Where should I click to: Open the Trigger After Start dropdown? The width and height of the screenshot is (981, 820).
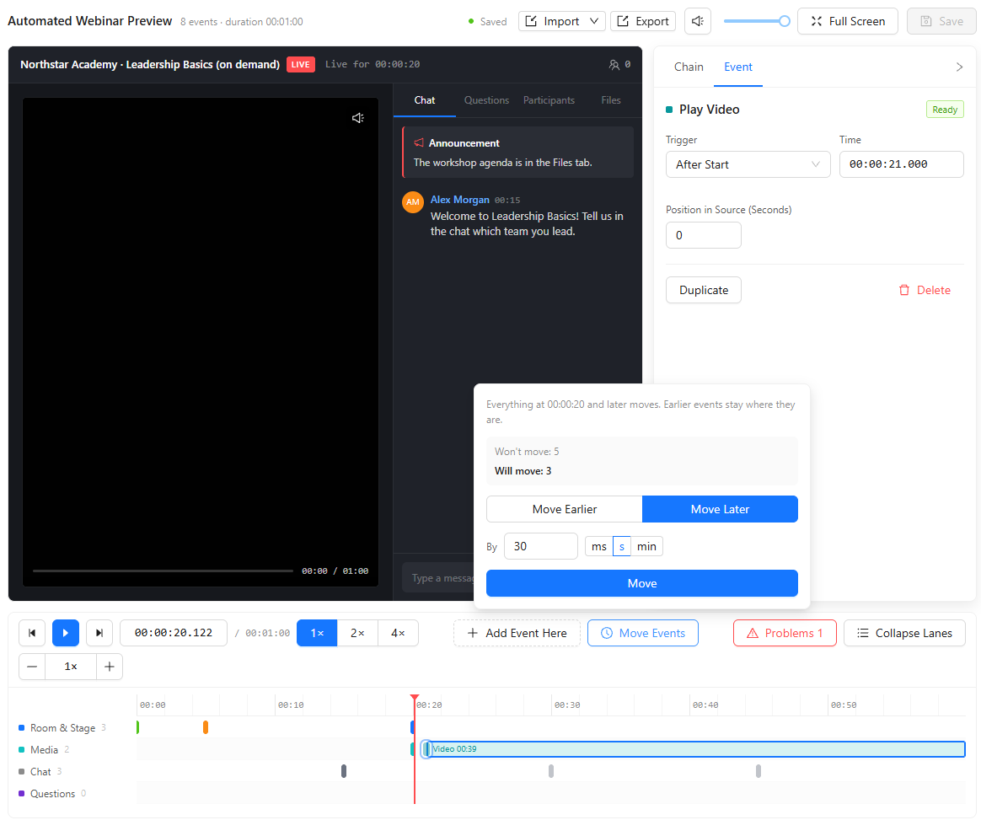coord(748,164)
